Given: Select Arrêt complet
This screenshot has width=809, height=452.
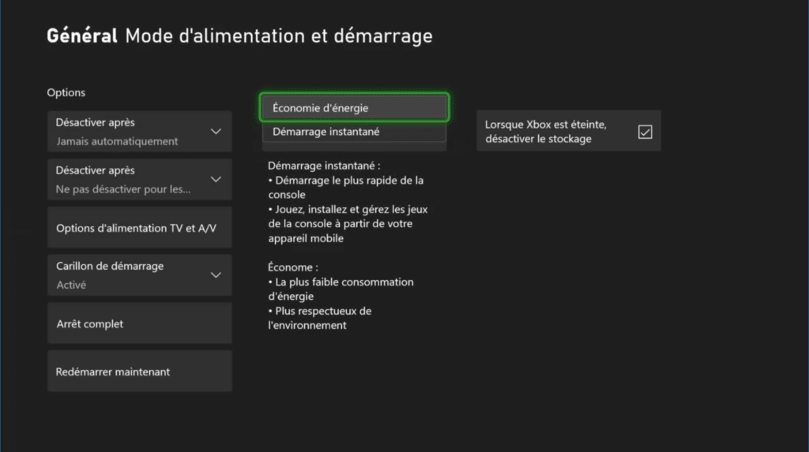Looking at the screenshot, I should (x=139, y=323).
